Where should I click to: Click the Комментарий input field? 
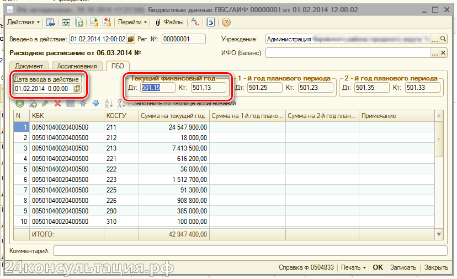(248, 251)
